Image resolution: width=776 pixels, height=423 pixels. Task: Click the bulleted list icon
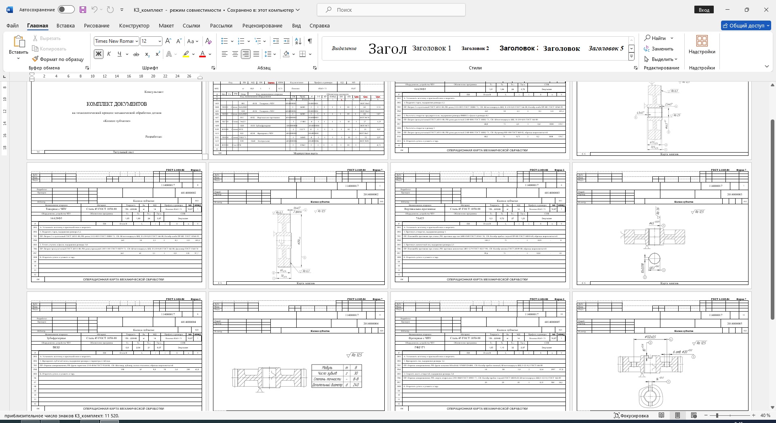[x=225, y=41]
